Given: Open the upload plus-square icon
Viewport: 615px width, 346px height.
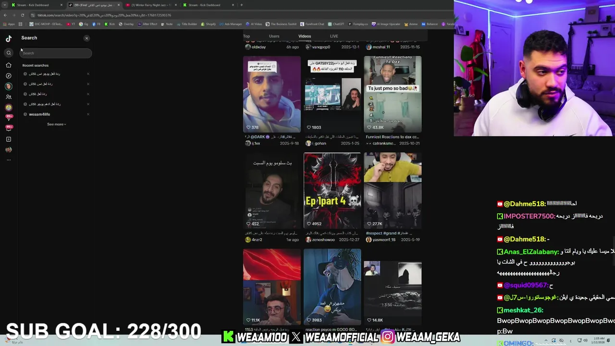Looking at the screenshot, I should point(9,139).
